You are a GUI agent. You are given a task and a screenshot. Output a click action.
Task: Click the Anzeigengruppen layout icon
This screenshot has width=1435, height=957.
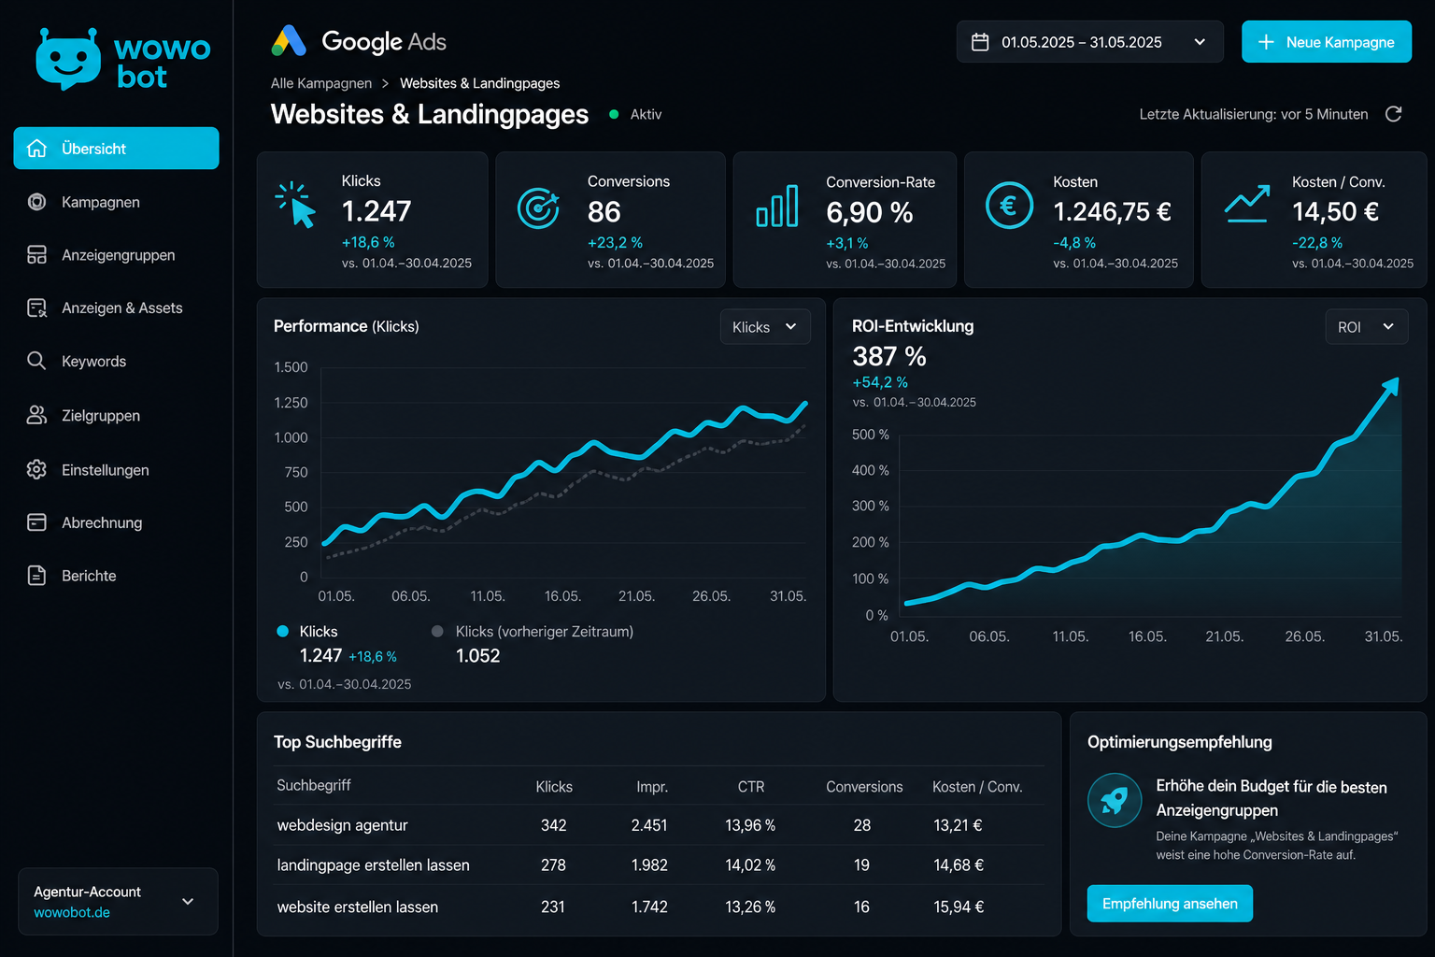(x=36, y=255)
